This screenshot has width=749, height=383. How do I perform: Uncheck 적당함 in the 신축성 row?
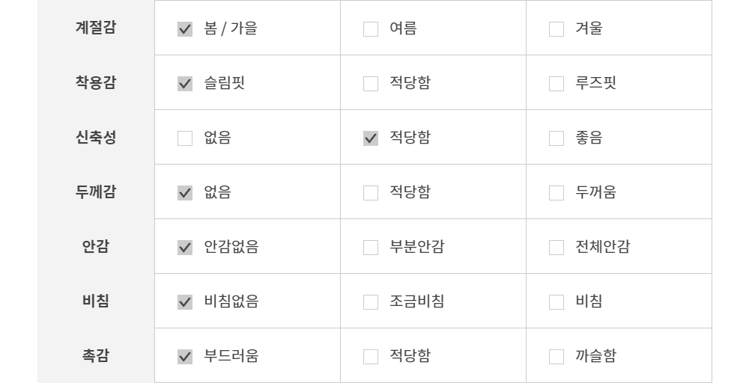(x=371, y=139)
